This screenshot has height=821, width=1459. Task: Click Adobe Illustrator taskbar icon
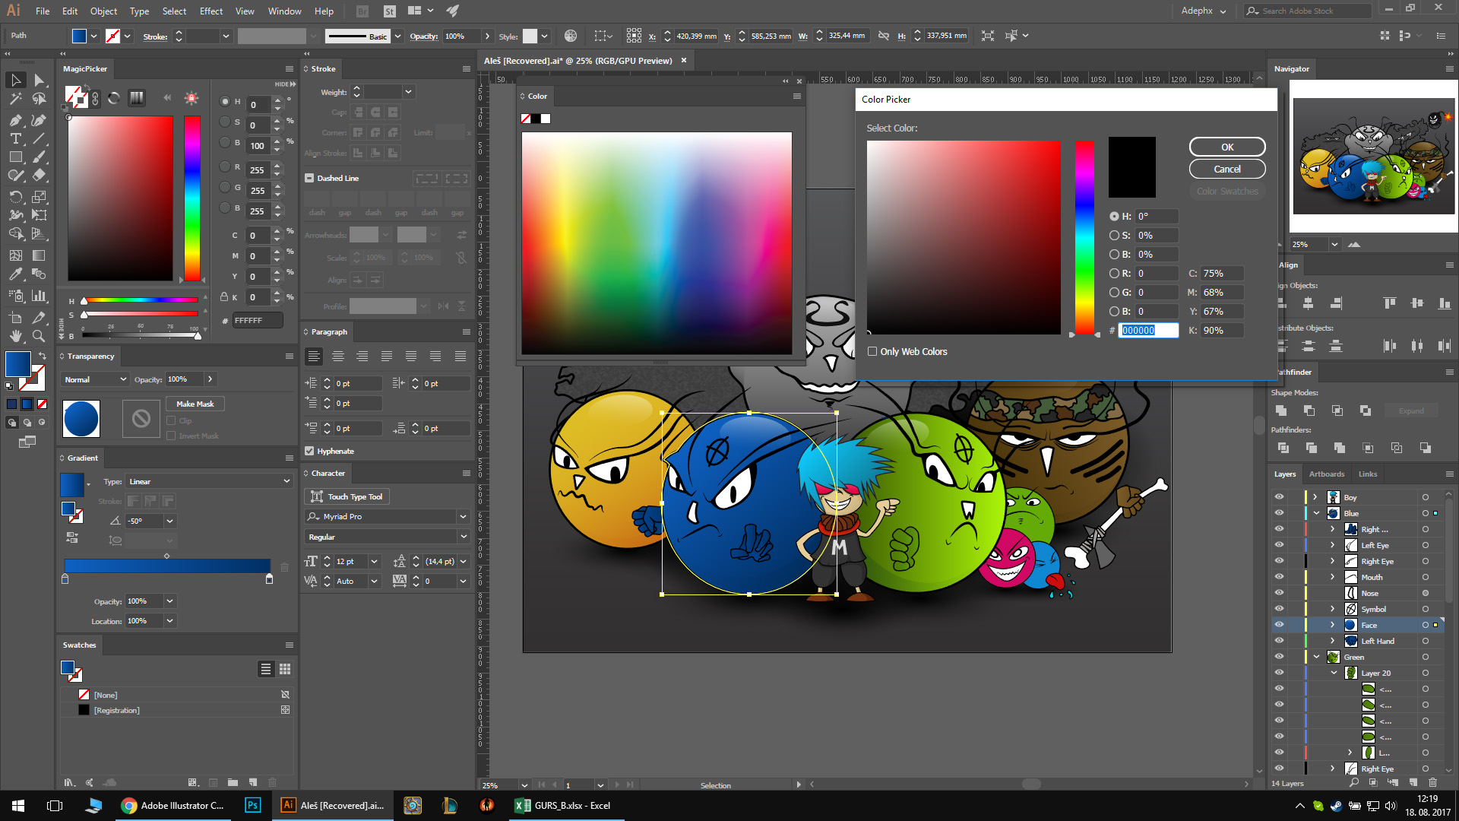tap(289, 805)
